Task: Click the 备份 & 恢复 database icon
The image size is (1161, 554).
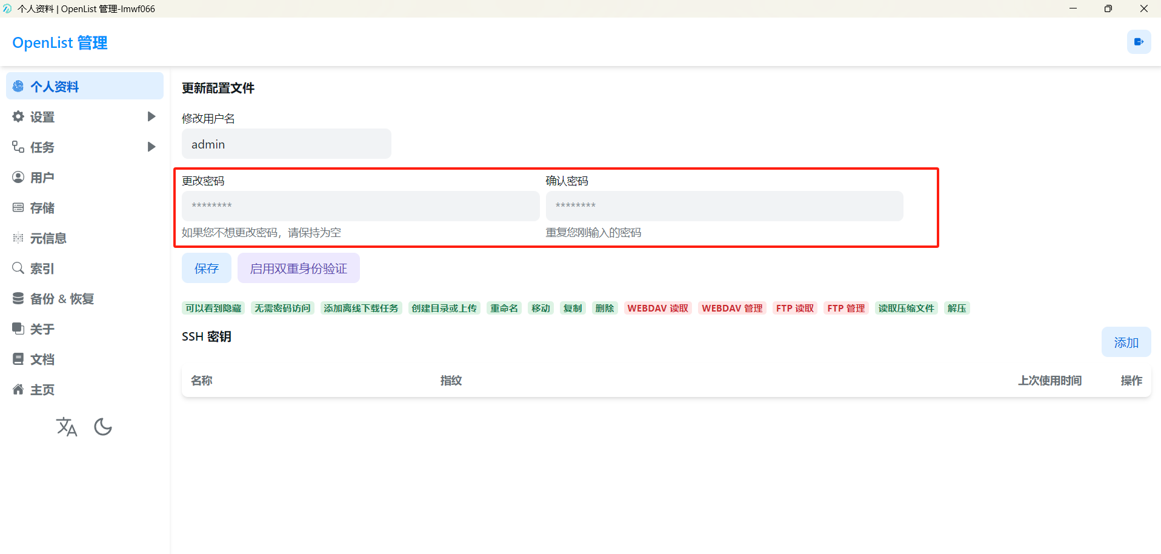Action: point(18,298)
